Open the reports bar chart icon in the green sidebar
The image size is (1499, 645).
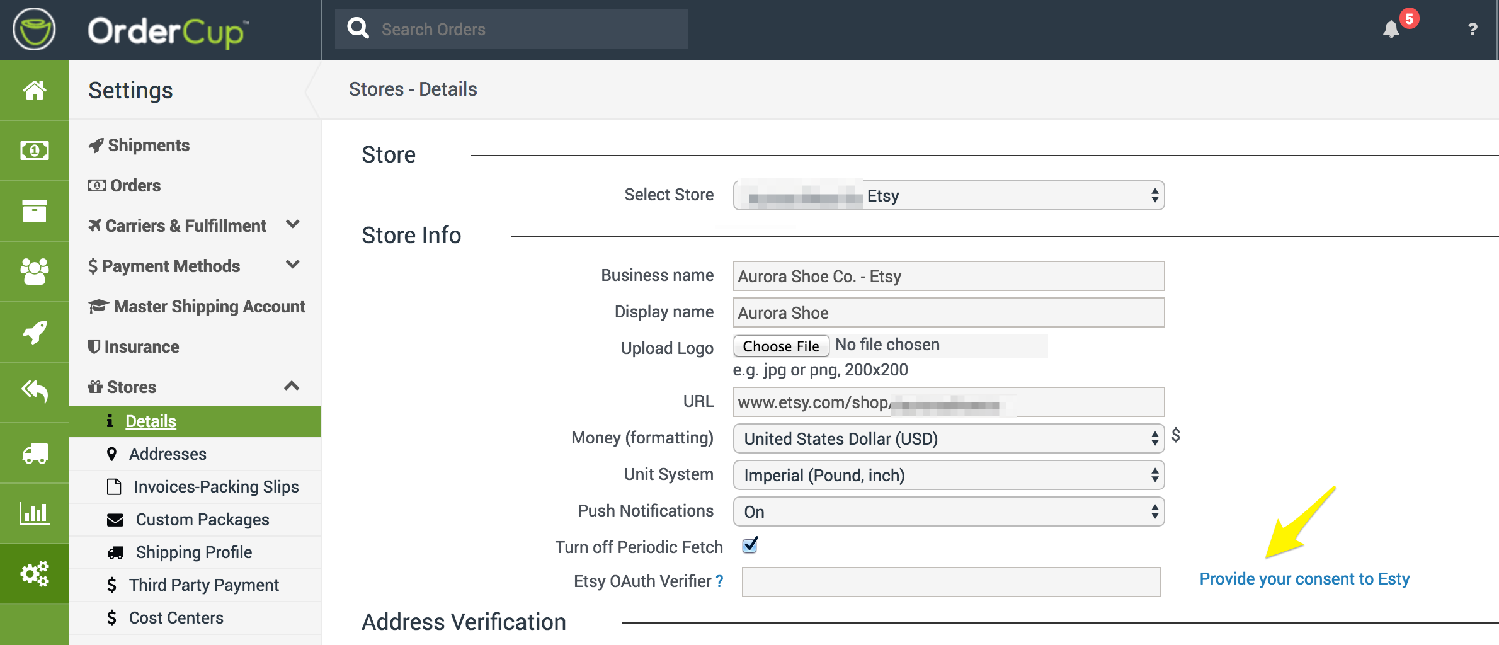pyautogui.click(x=35, y=513)
